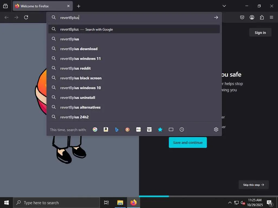Choose Wikipedia one-off search icon
The image size is (278, 208).
coord(149,130)
